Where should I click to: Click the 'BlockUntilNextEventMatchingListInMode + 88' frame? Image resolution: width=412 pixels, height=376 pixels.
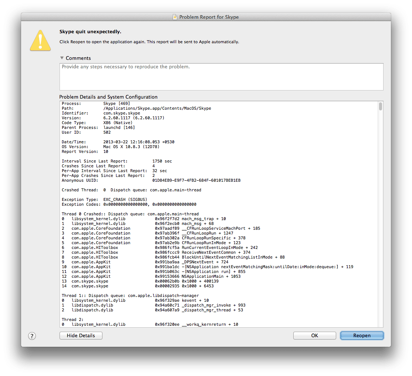click(173, 257)
